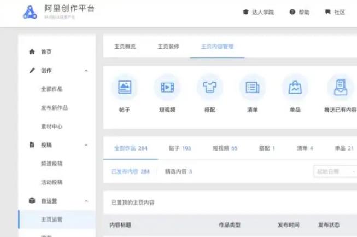
Task: Click the 帖子 post icon
Action: pos(125,87)
